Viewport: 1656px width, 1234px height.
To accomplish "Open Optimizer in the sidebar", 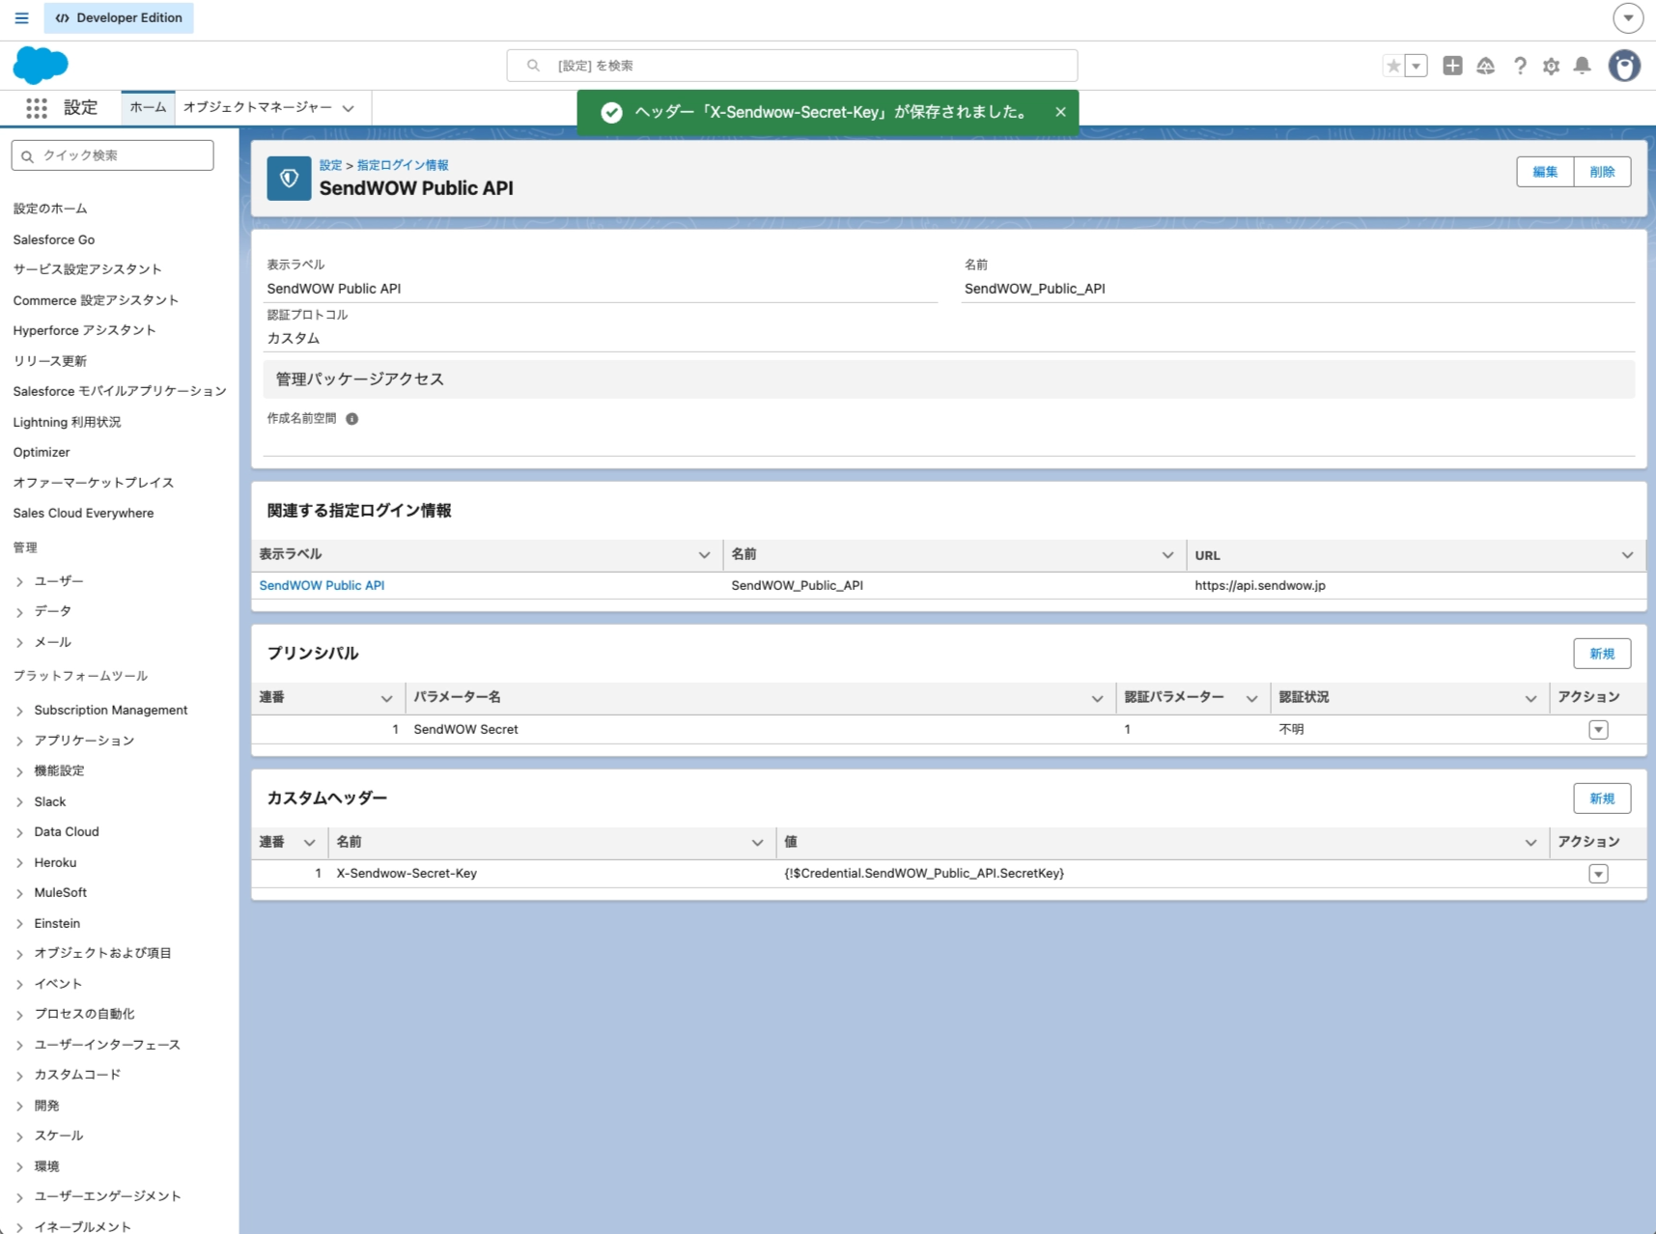I will click(x=42, y=452).
